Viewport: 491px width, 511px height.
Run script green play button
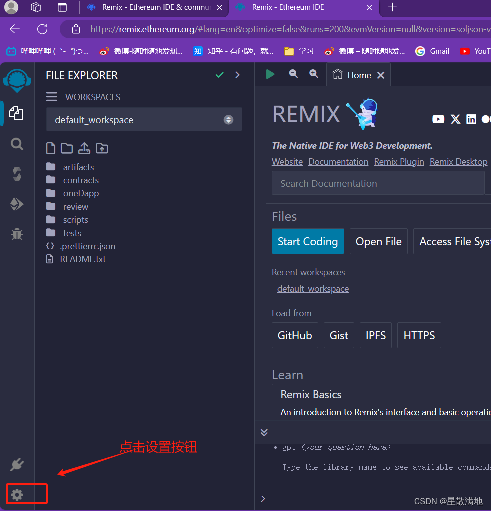pyautogui.click(x=270, y=74)
